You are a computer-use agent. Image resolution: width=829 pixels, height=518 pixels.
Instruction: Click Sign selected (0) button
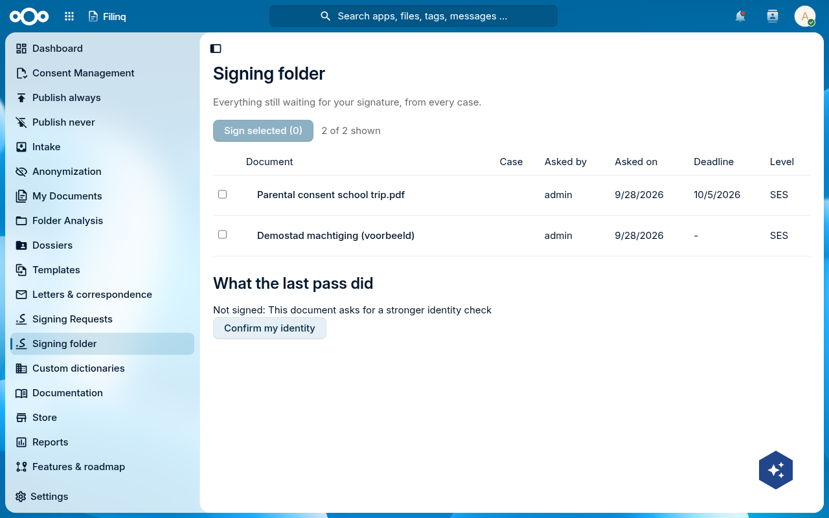263,131
